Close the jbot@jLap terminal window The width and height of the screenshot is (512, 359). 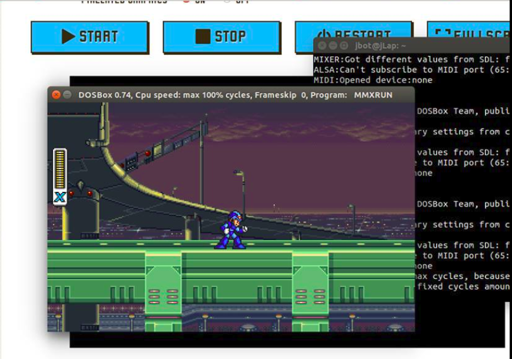(x=322, y=46)
